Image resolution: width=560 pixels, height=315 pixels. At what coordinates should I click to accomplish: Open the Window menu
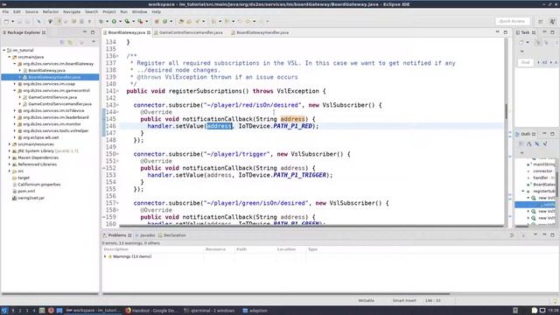(139, 11)
